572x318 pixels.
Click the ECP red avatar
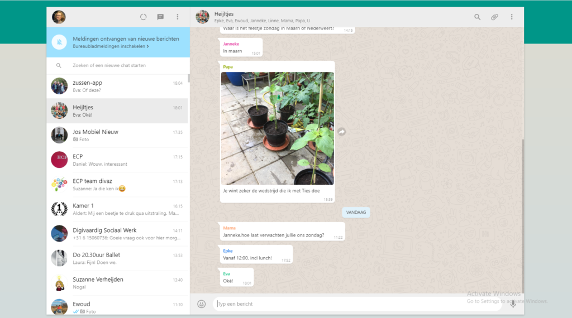pos(59,160)
